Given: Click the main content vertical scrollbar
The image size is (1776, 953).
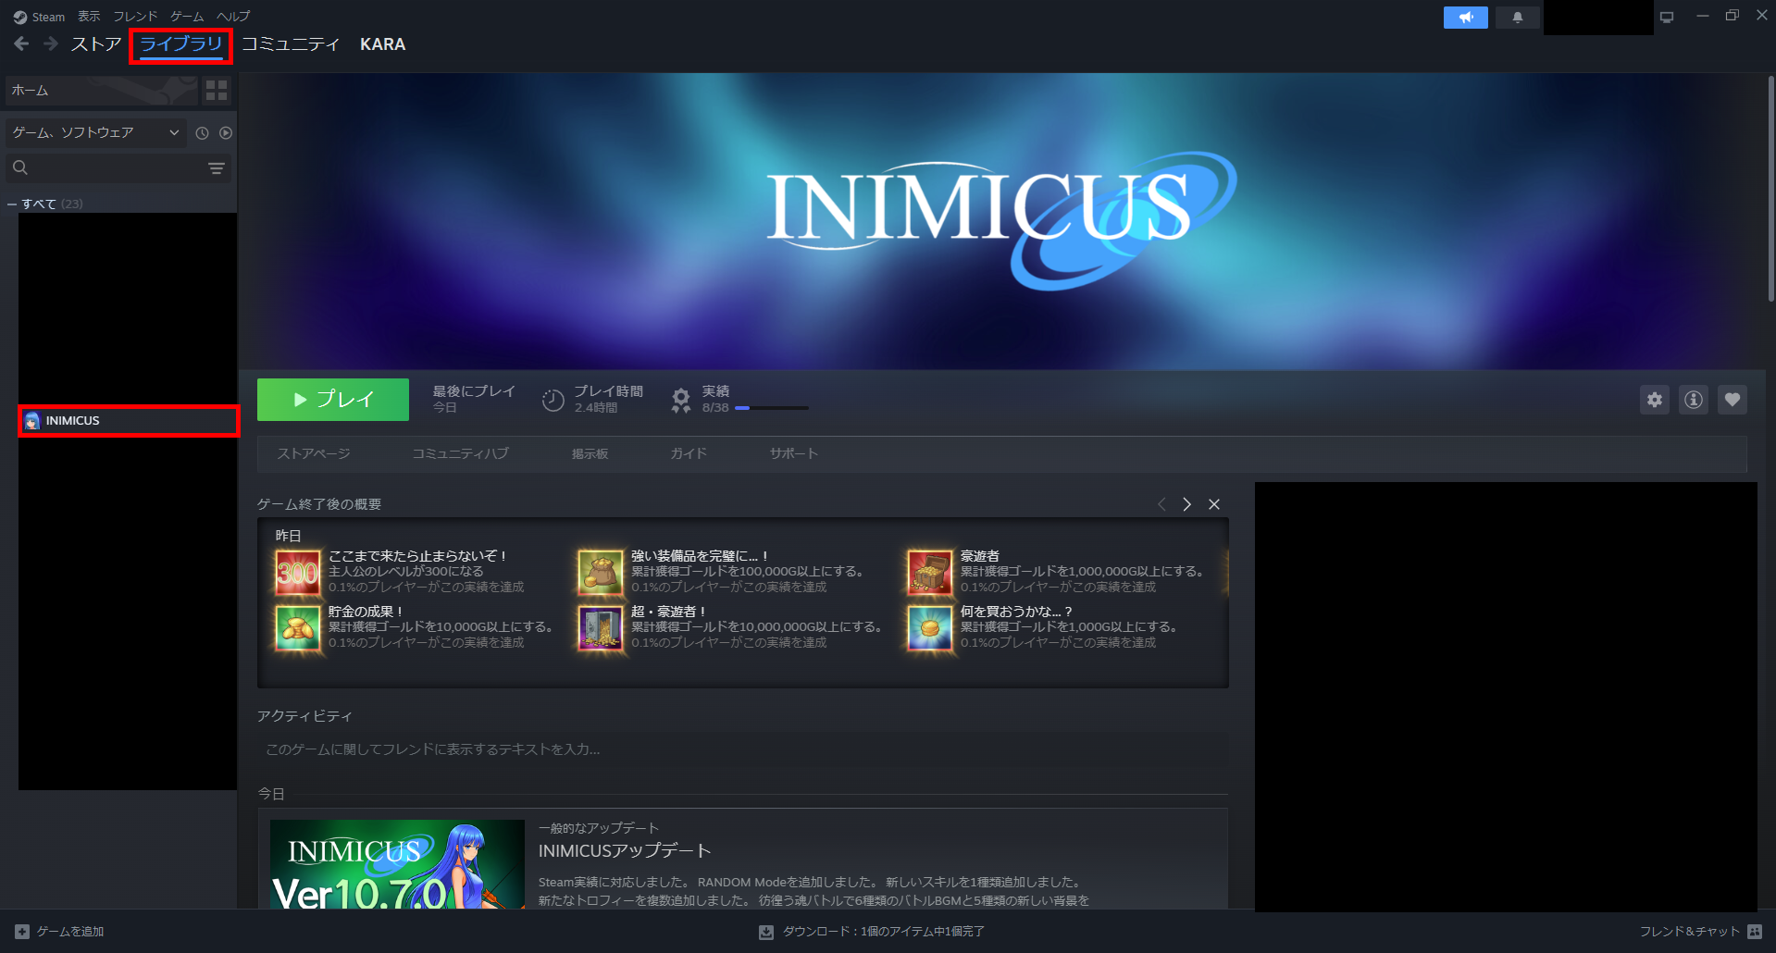Looking at the screenshot, I should point(1771,190).
